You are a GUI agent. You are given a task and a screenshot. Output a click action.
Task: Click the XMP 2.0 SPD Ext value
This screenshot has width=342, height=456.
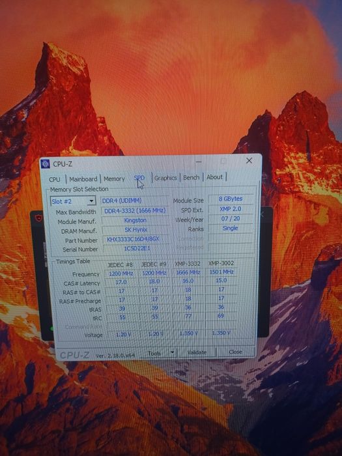click(x=231, y=209)
